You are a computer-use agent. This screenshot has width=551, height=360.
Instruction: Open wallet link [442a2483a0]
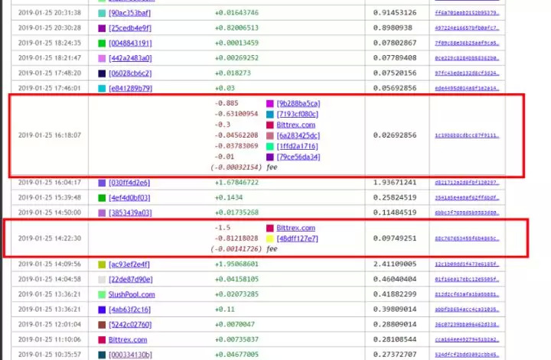[x=130, y=58]
